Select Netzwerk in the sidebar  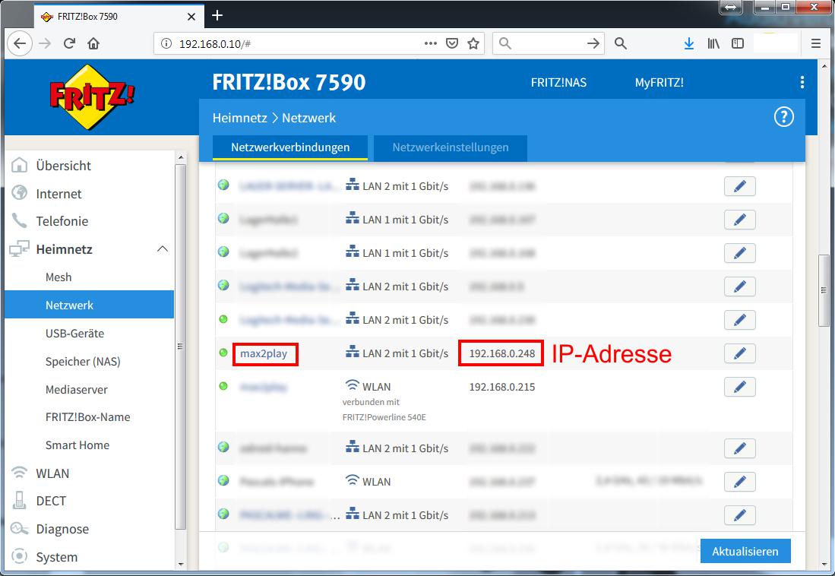pyautogui.click(x=90, y=305)
